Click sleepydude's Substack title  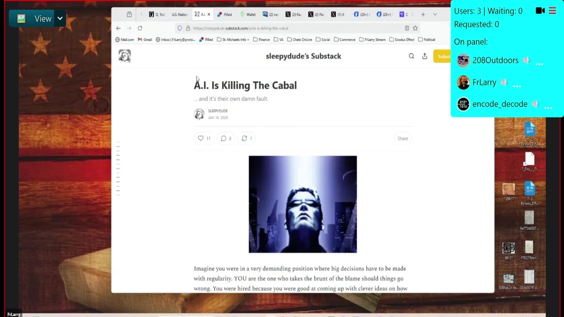(x=304, y=56)
